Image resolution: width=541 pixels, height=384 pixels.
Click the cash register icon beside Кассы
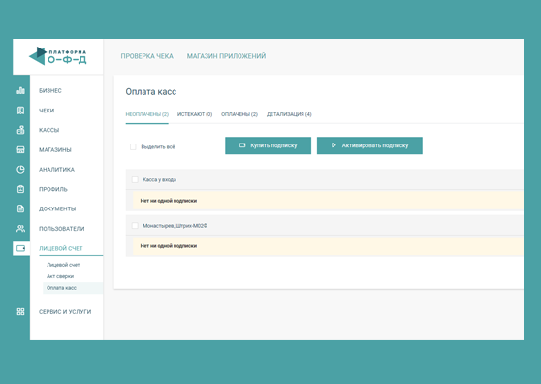[x=20, y=130]
